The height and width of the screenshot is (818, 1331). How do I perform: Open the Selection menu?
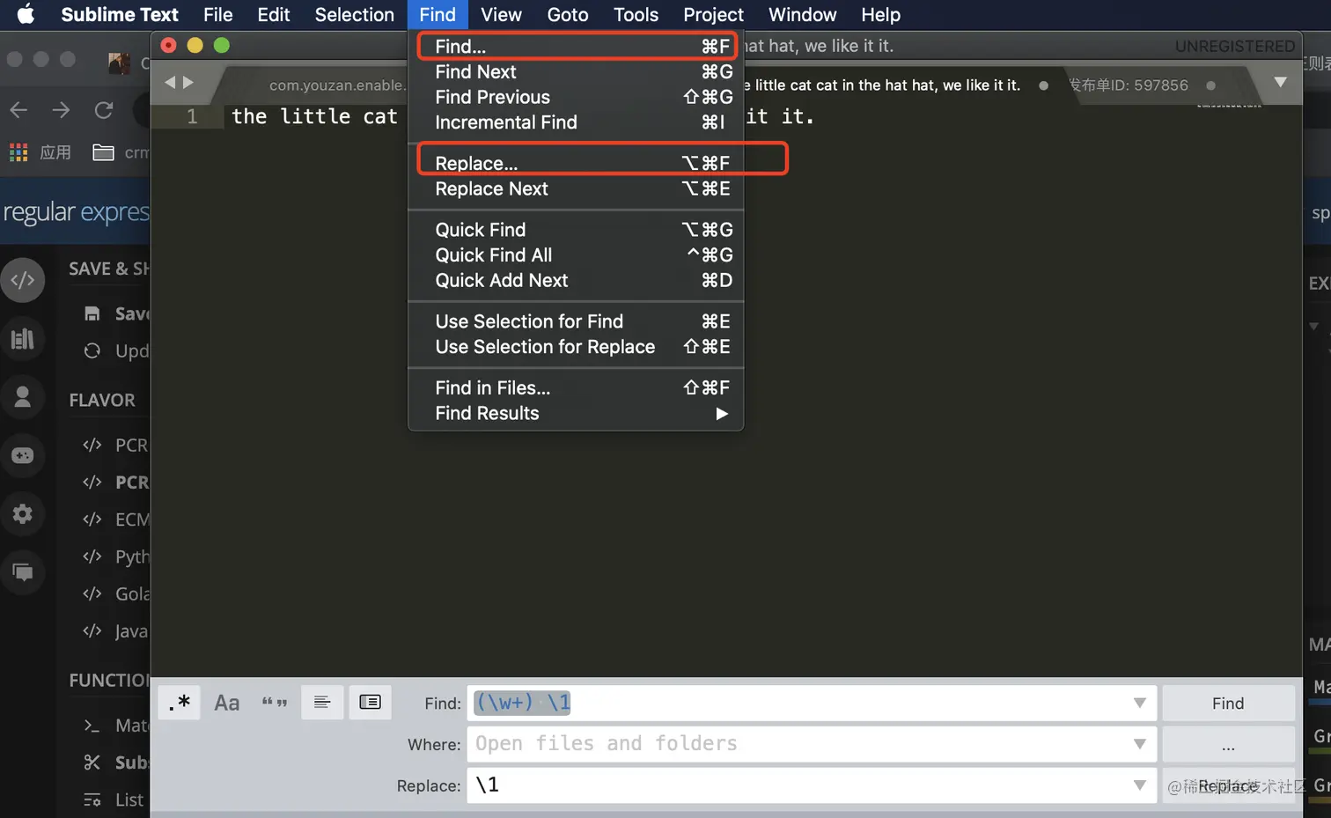pyautogui.click(x=355, y=15)
